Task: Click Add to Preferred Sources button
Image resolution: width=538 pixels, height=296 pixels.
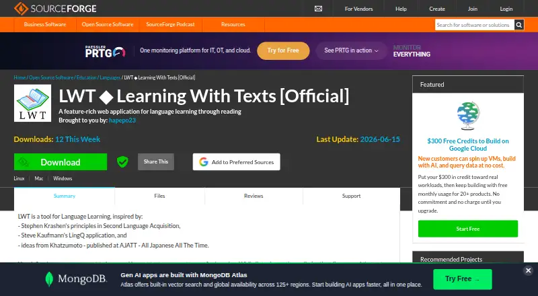Action: [x=237, y=161]
